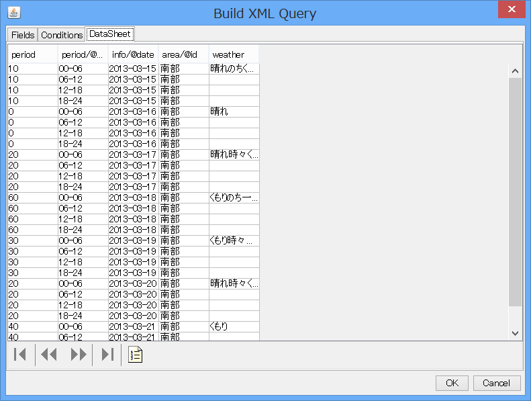Click the 'info/@date' column header
Screen dimensions: 531x401
pos(133,54)
